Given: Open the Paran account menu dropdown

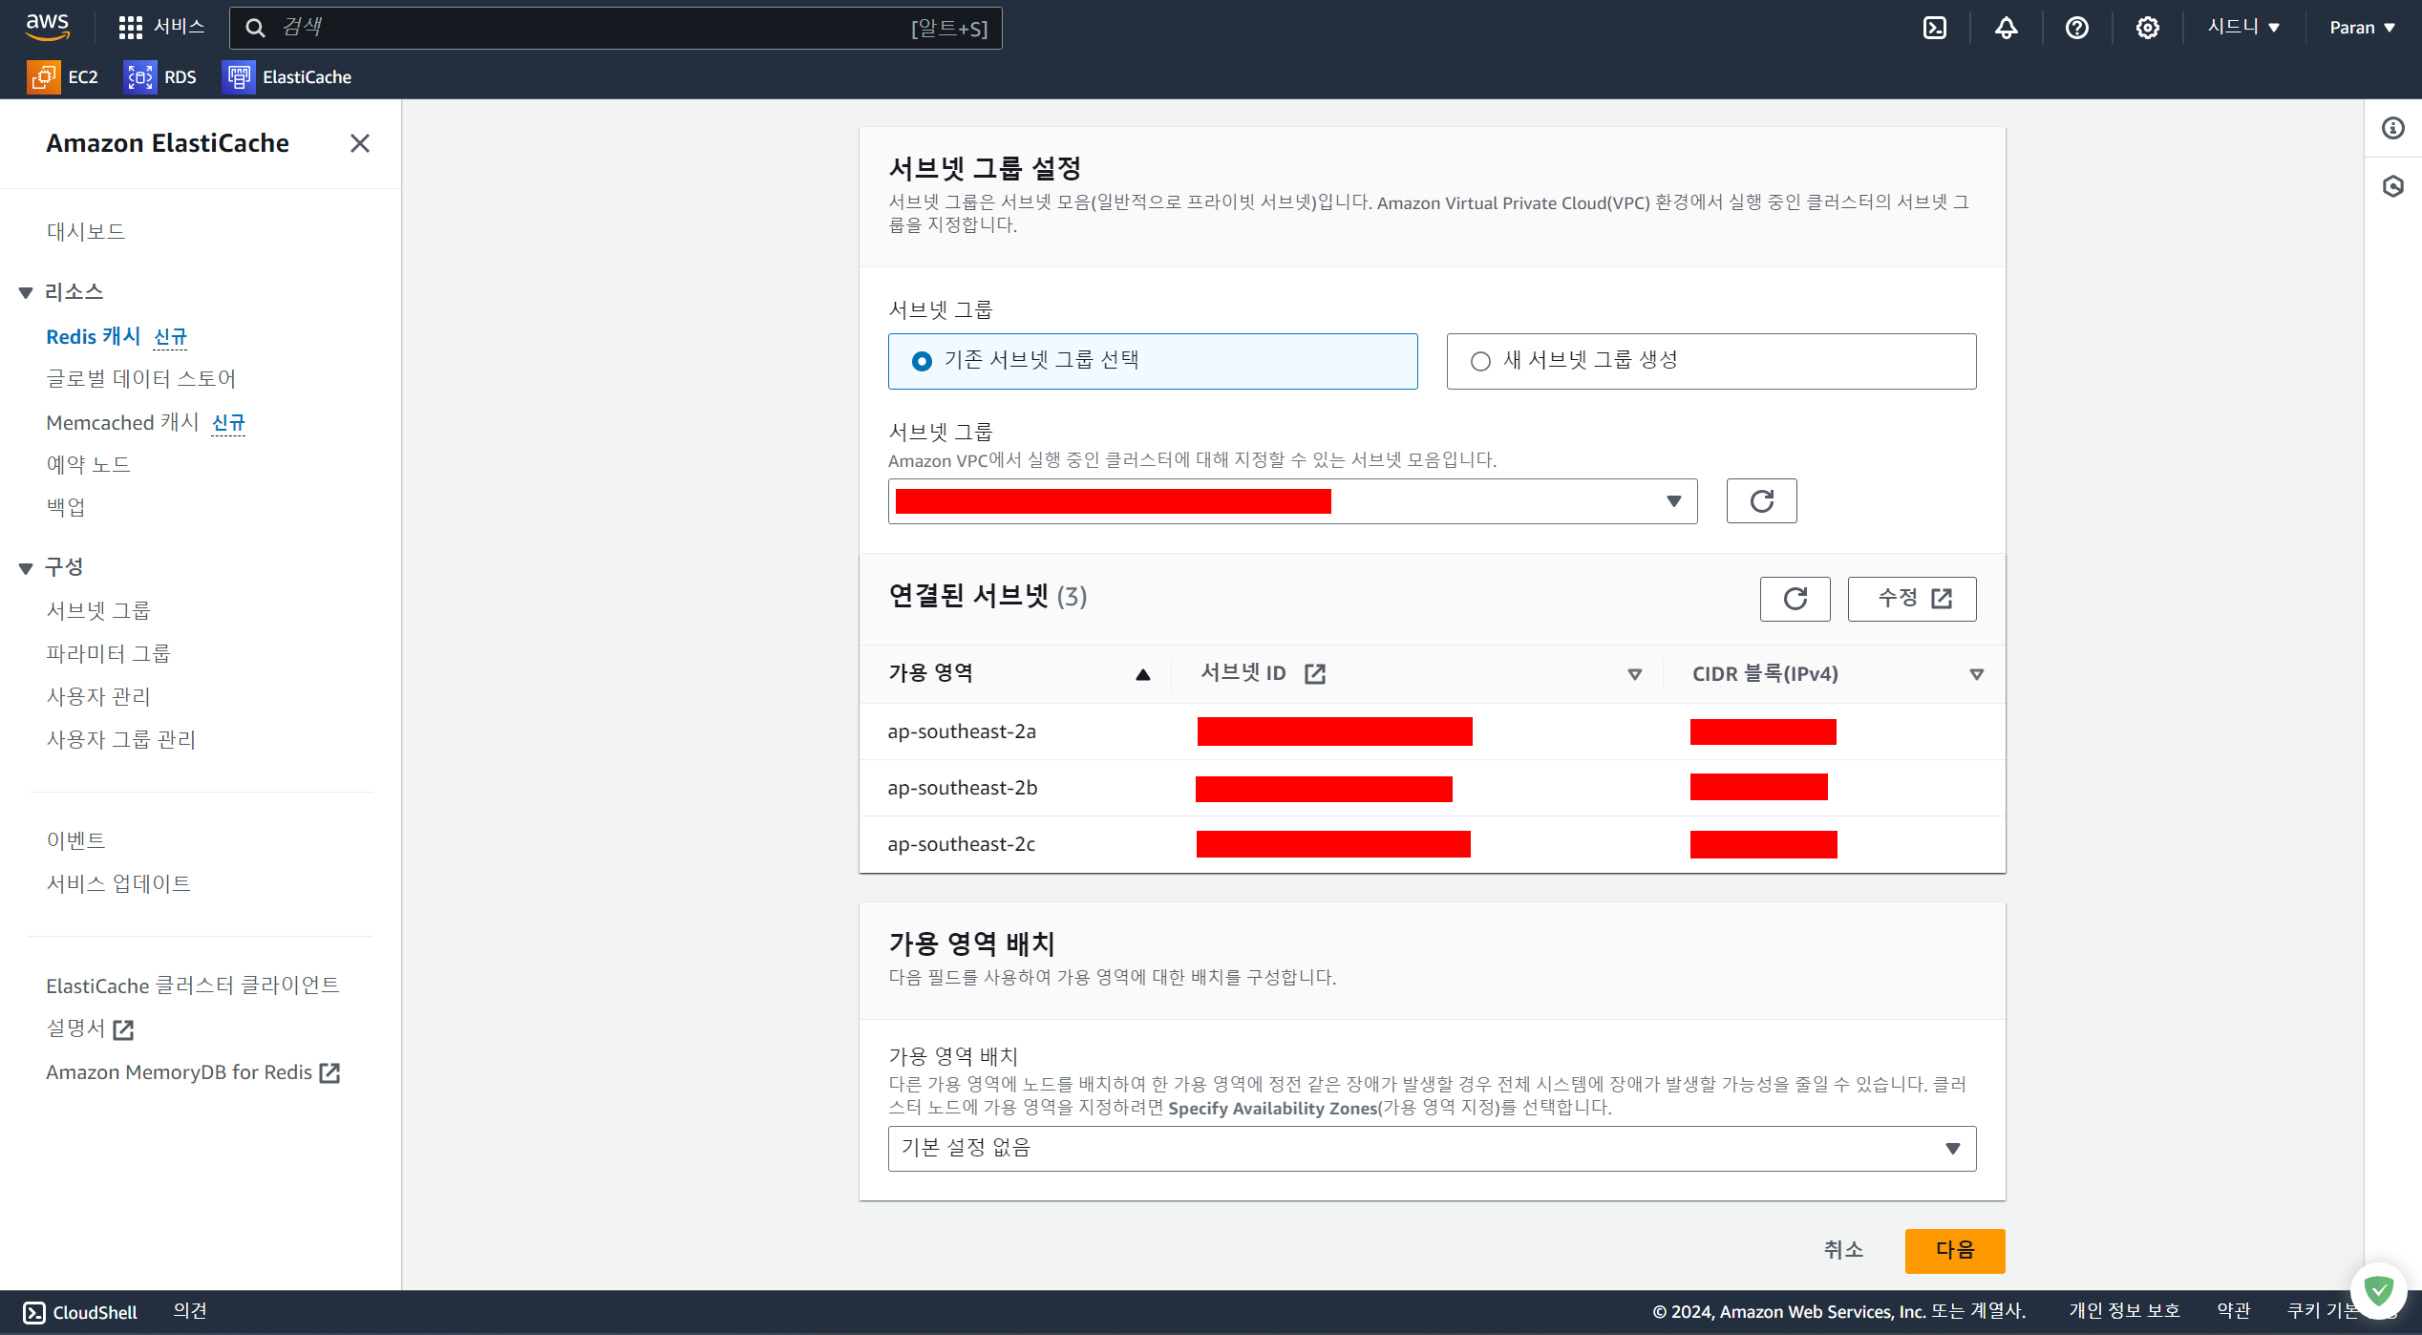Looking at the screenshot, I should tap(2362, 28).
